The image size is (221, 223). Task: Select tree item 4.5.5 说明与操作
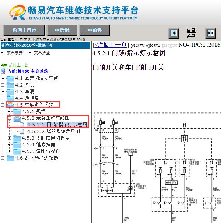click(41, 151)
